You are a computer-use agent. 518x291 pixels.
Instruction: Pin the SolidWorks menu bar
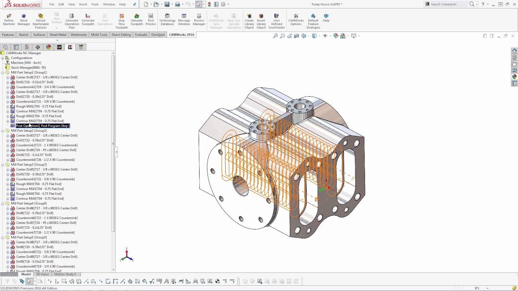tap(135, 4)
